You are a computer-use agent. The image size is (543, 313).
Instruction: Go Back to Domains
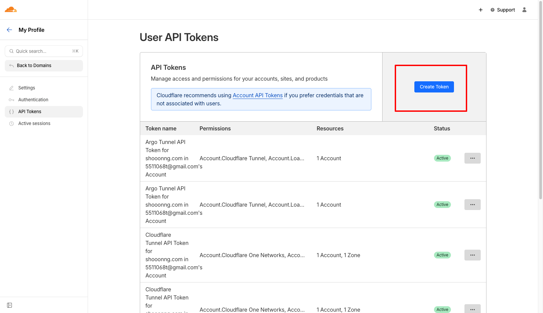[x=44, y=66]
